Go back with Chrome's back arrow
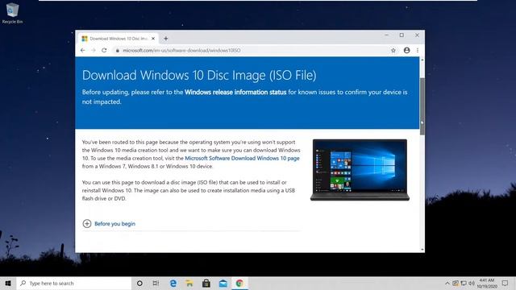The height and width of the screenshot is (290, 516). click(82, 50)
